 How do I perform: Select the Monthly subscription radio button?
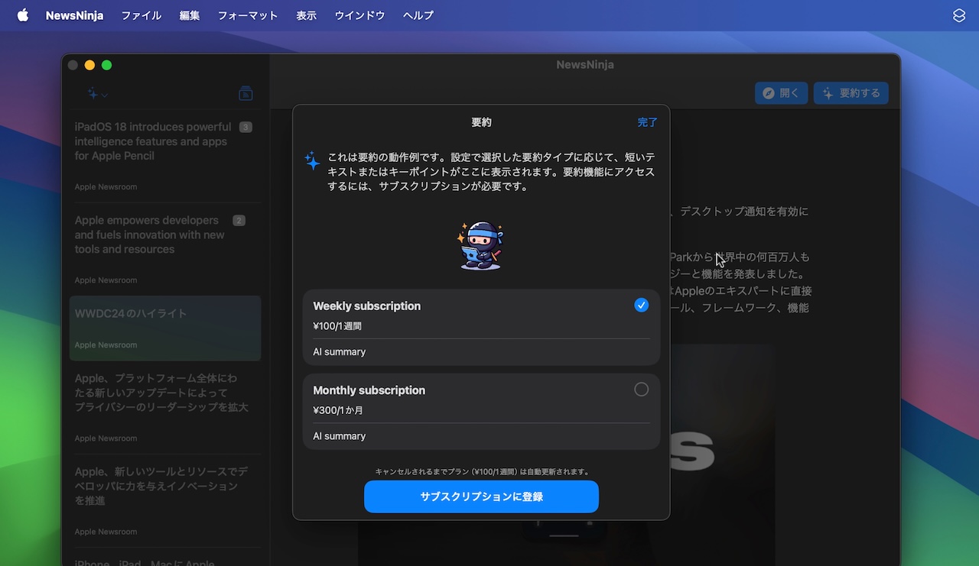pos(641,390)
